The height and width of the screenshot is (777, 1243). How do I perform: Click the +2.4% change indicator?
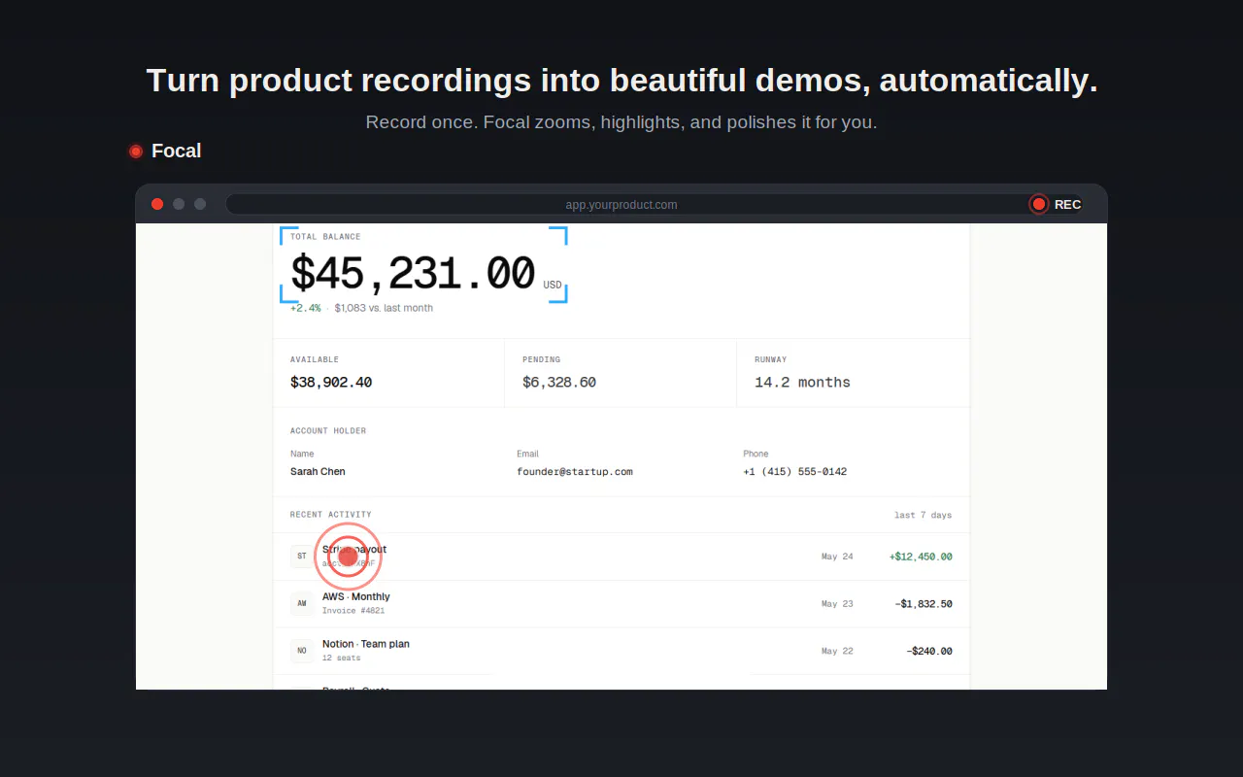click(306, 308)
